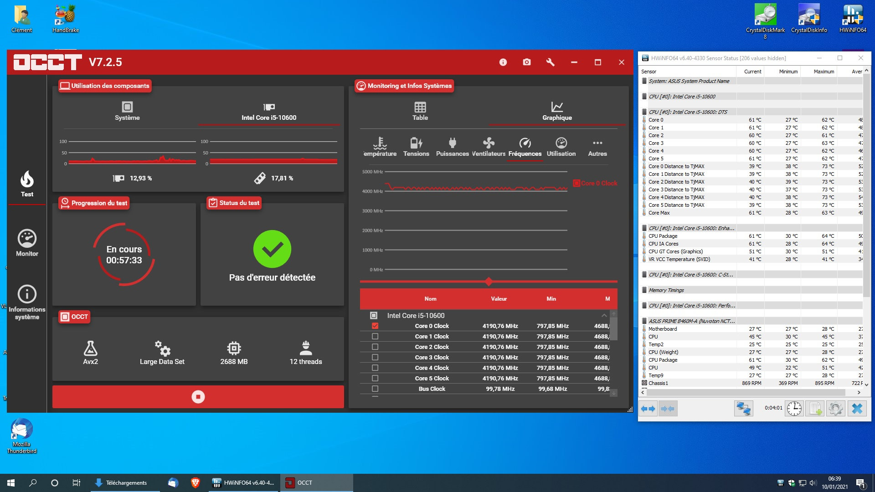Check the Bus Clock checkbox
Screen dimensions: 875x492
375,389
